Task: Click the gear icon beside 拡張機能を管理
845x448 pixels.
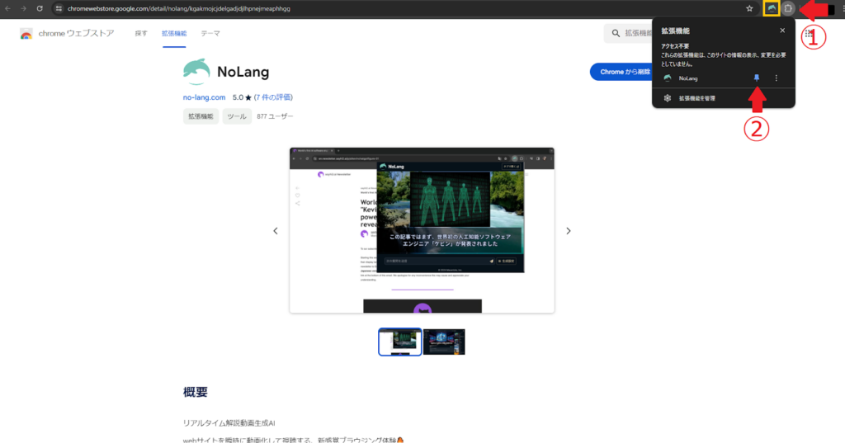Action: pos(667,98)
